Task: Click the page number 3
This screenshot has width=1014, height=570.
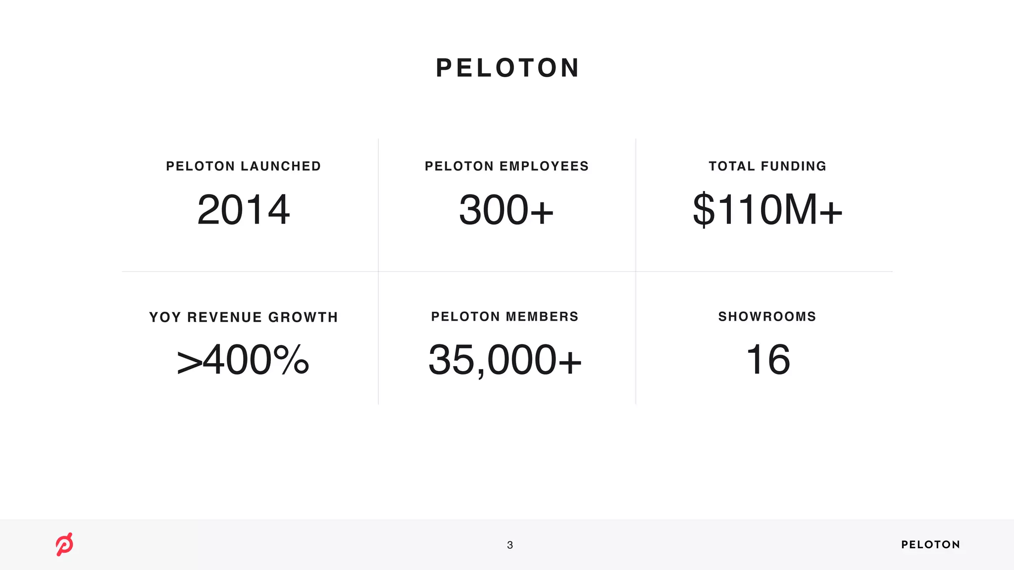Action: pyautogui.click(x=510, y=545)
